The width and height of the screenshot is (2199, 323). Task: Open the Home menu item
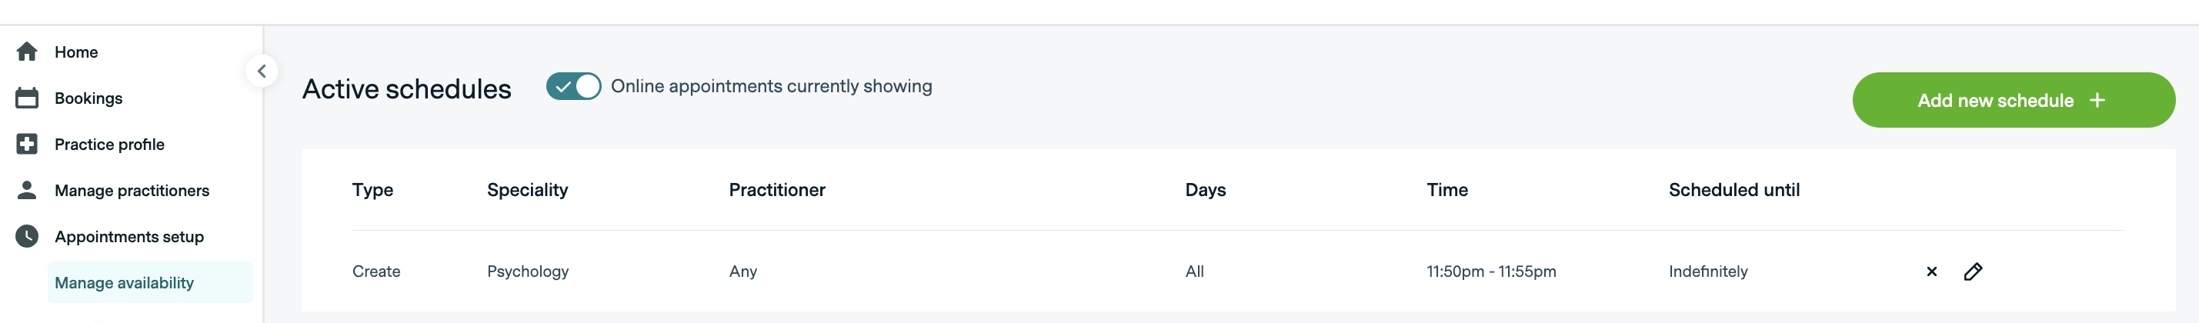(76, 52)
